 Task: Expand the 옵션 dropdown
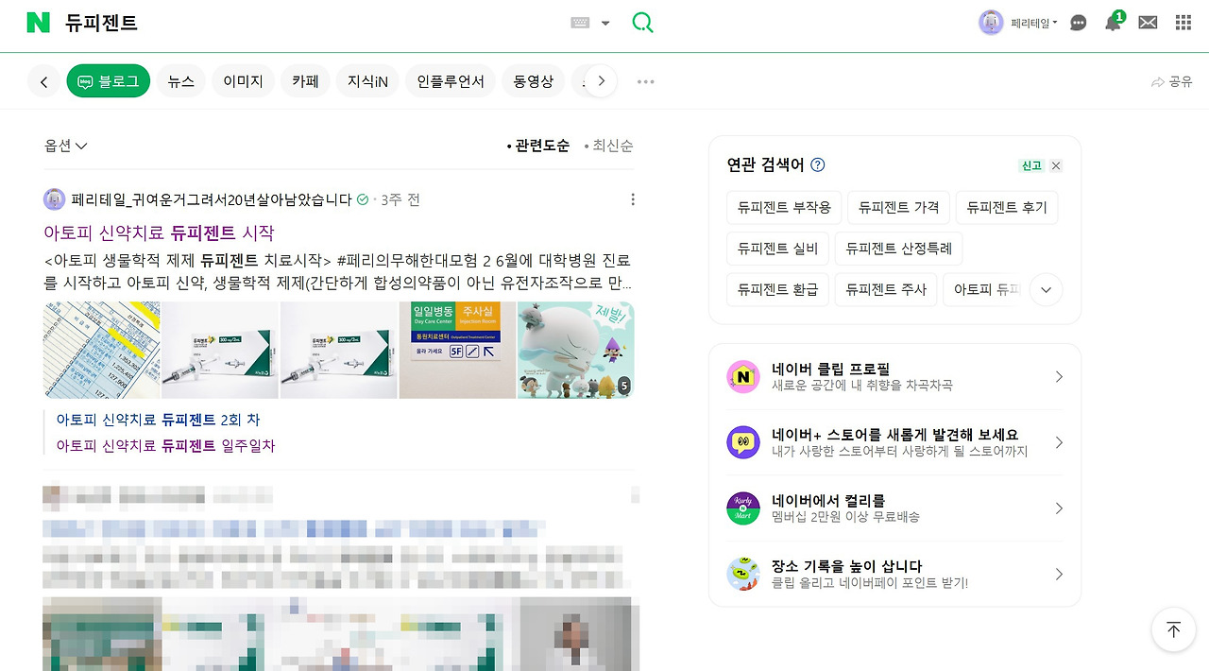(x=64, y=146)
